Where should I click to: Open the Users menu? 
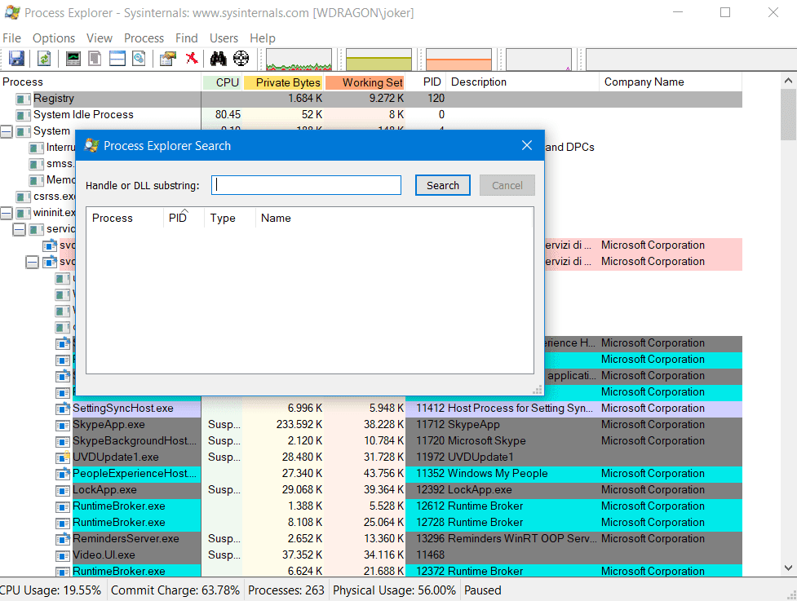[x=224, y=38]
